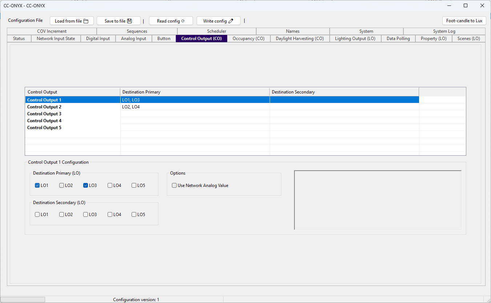Minimize the CC-ONYX window
This screenshot has height=303, width=491.
[449, 5]
